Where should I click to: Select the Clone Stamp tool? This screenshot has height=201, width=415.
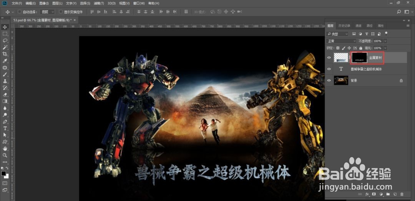pyautogui.click(x=5, y=81)
